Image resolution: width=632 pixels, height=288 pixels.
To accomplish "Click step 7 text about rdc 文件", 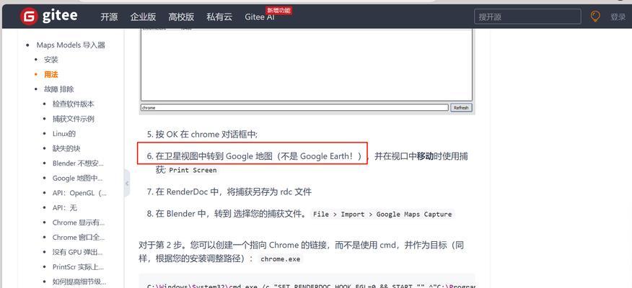I will (233, 192).
